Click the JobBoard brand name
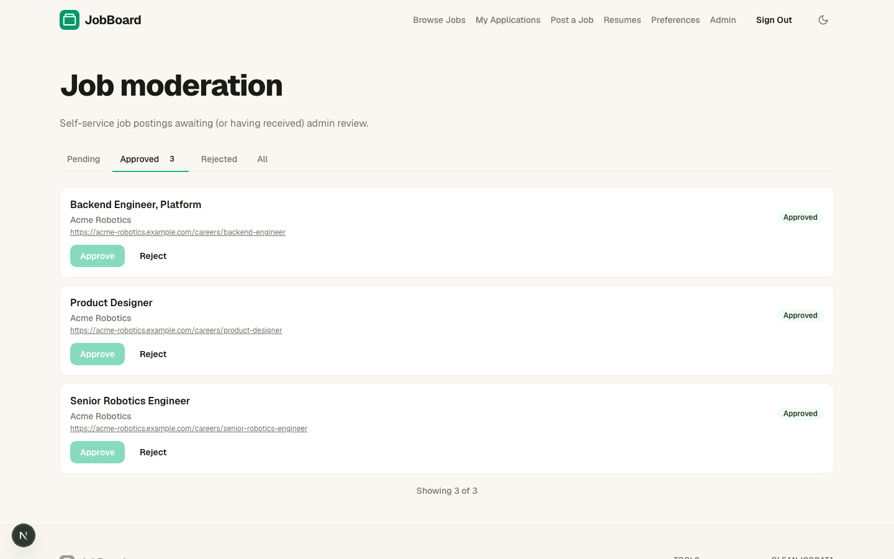 pyautogui.click(x=113, y=20)
